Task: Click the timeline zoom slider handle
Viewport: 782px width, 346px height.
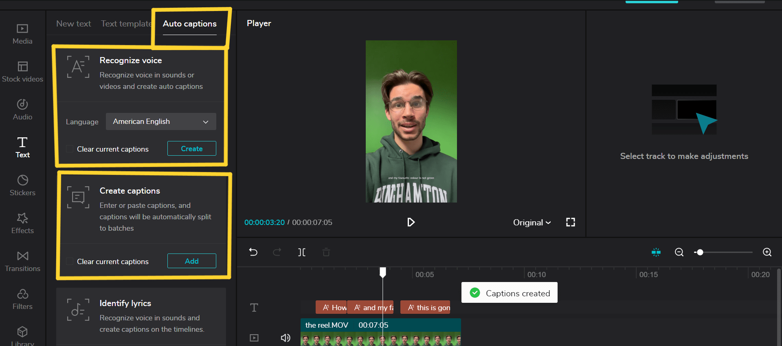Action: coord(700,252)
